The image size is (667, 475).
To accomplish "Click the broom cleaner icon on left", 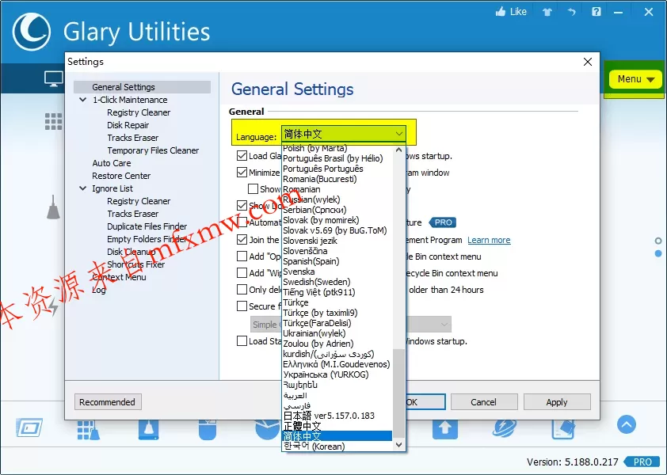I will [x=53, y=207].
